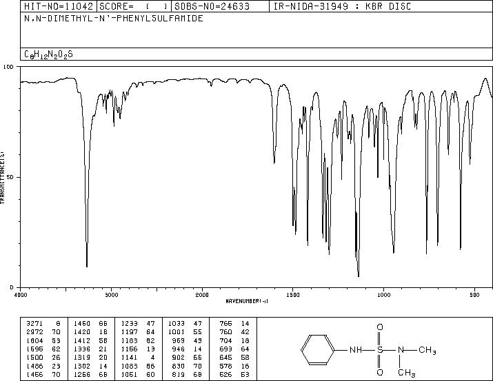Select the 1197 peak table entry
493x381 pixels.
(138, 332)
